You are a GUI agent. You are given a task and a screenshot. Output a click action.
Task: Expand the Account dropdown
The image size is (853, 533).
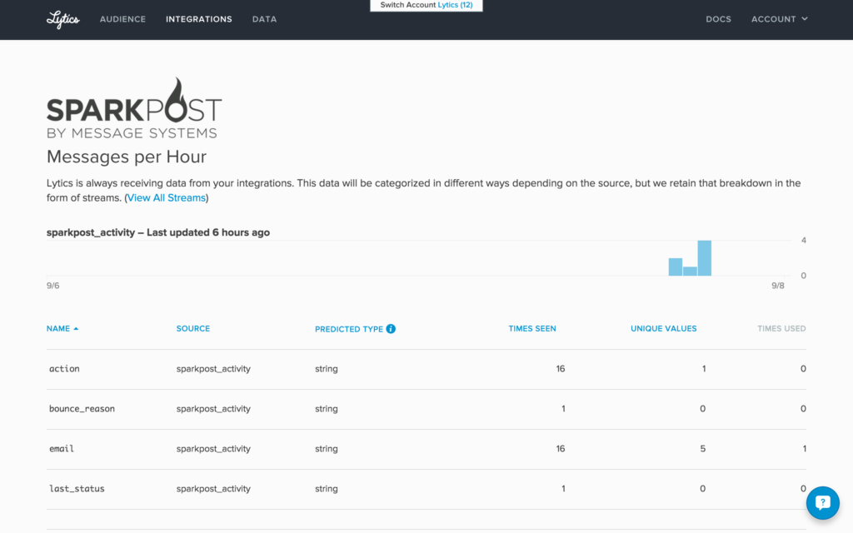(779, 19)
